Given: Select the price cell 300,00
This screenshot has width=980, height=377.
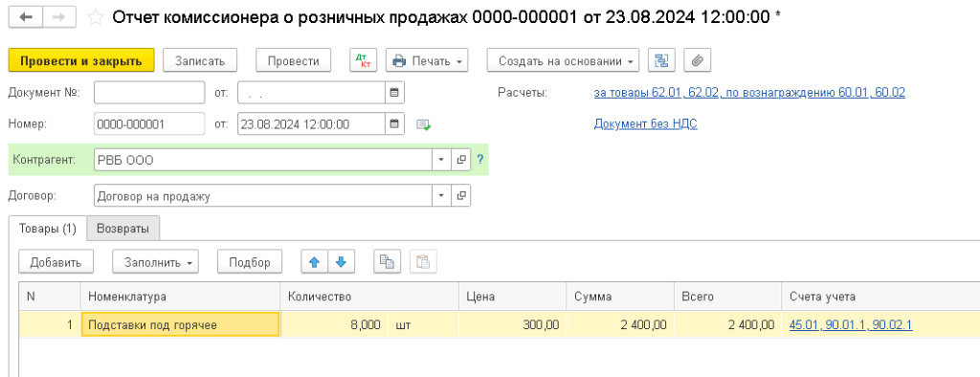Looking at the screenshot, I should 513,324.
